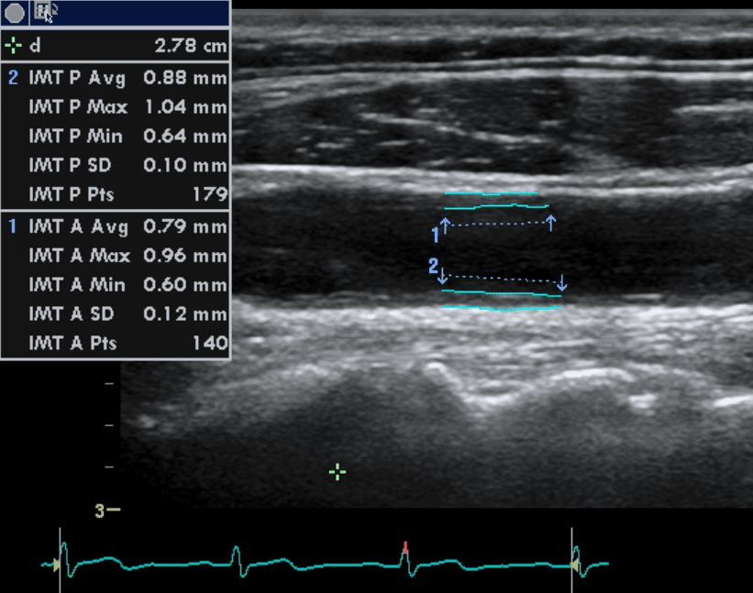Click the left down-arrow of measurement 2

442,276
